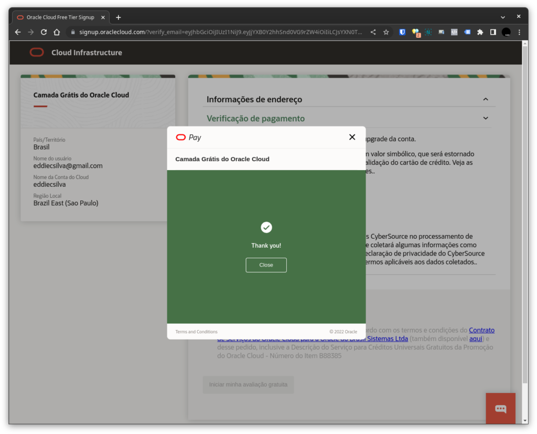Open the Bitwarden shield extension
Viewport: 537px width, 434px height.
tap(402, 32)
